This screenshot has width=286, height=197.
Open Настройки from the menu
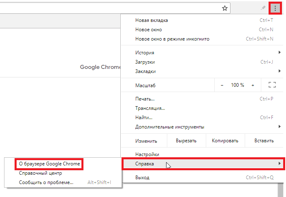click(x=147, y=154)
